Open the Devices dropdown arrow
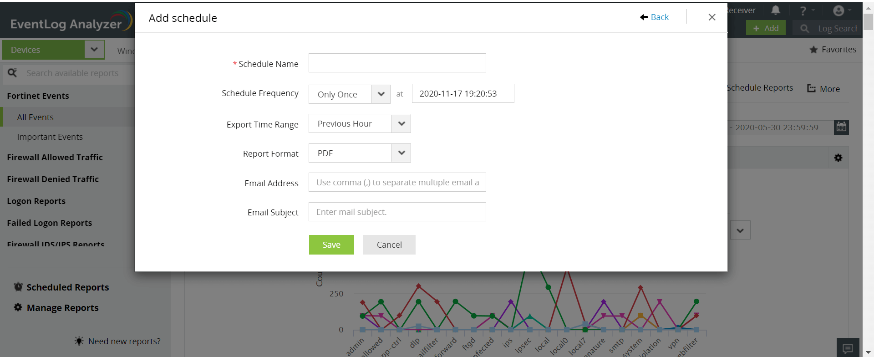This screenshot has height=357, width=874. [x=94, y=50]
